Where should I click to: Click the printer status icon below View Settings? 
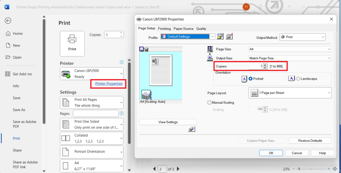(192, 129)
